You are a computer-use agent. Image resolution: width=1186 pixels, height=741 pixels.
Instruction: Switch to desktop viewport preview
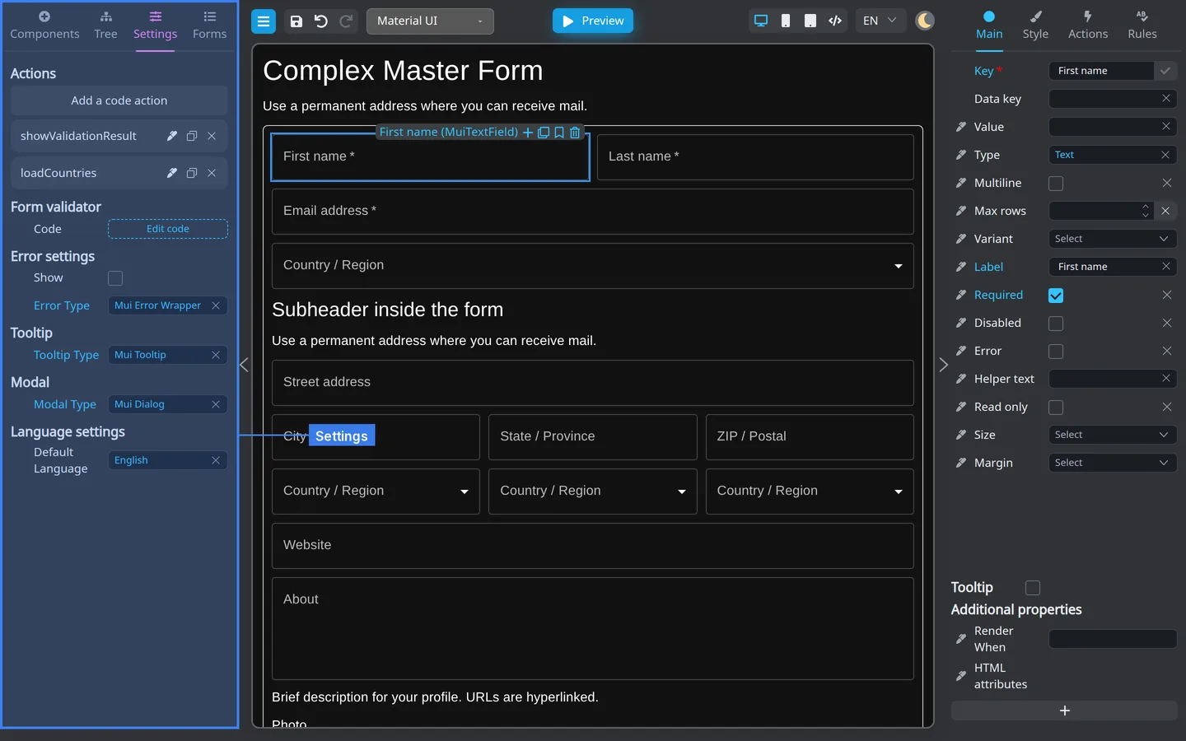(761, 21)
